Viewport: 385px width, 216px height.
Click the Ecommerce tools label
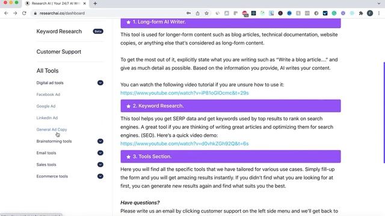click(x=52, y=176)
